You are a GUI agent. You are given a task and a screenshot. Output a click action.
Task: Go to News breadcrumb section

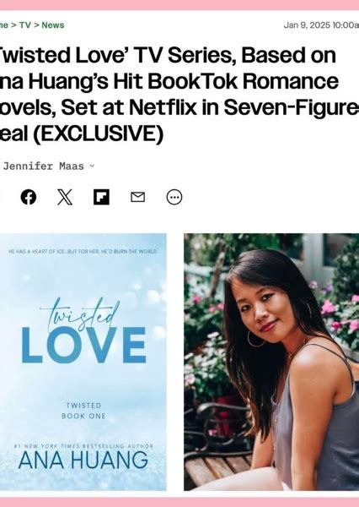[x=53, y=25]
